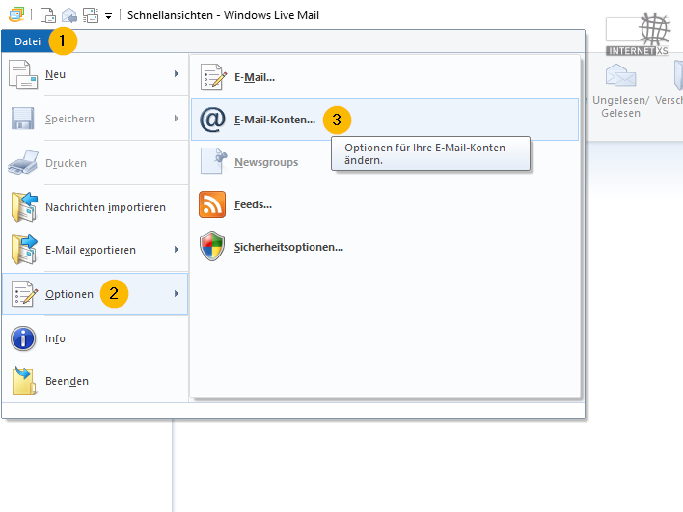Select the Speichern menu entry
683x512 pixels.
[95, 119]
